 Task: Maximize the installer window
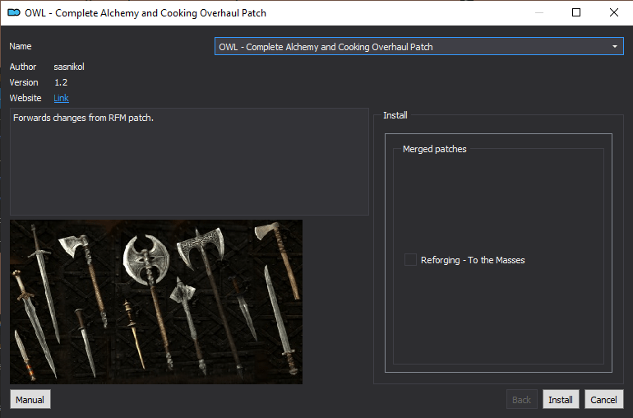tap(576, 12)
